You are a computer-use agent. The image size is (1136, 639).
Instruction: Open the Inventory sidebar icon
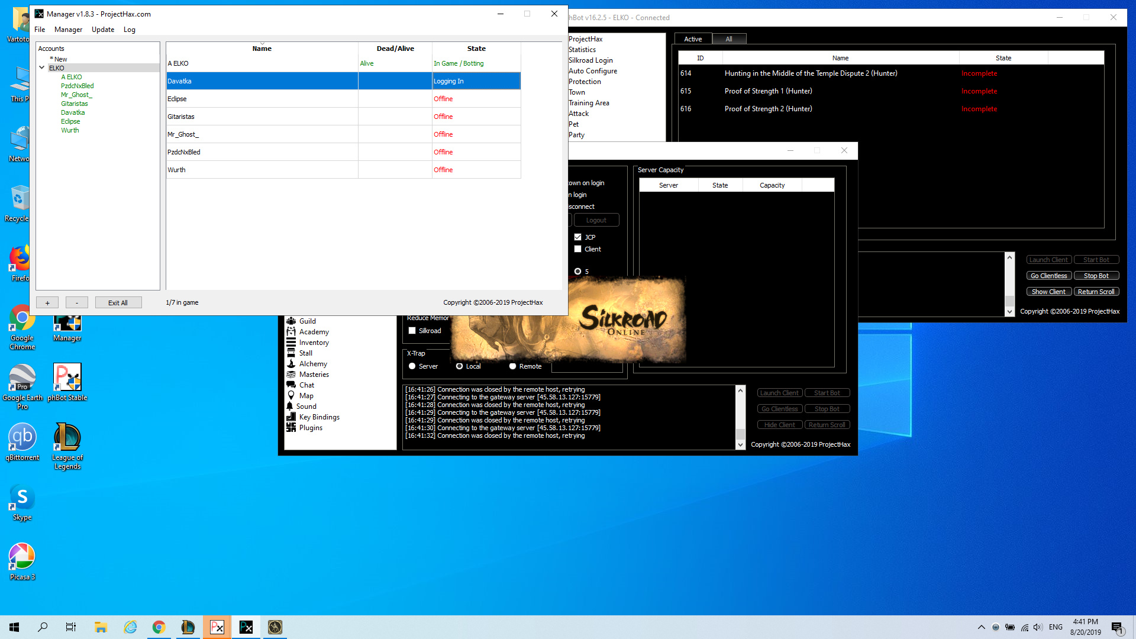pos(291,343)
